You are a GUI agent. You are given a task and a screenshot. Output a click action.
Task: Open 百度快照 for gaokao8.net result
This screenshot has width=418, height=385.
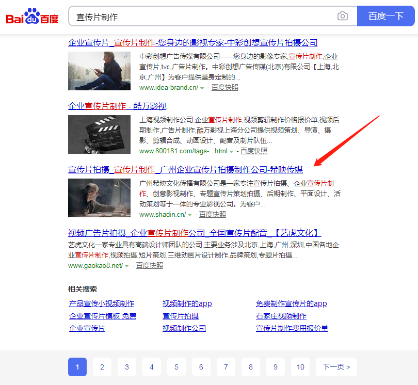point(150,266)
